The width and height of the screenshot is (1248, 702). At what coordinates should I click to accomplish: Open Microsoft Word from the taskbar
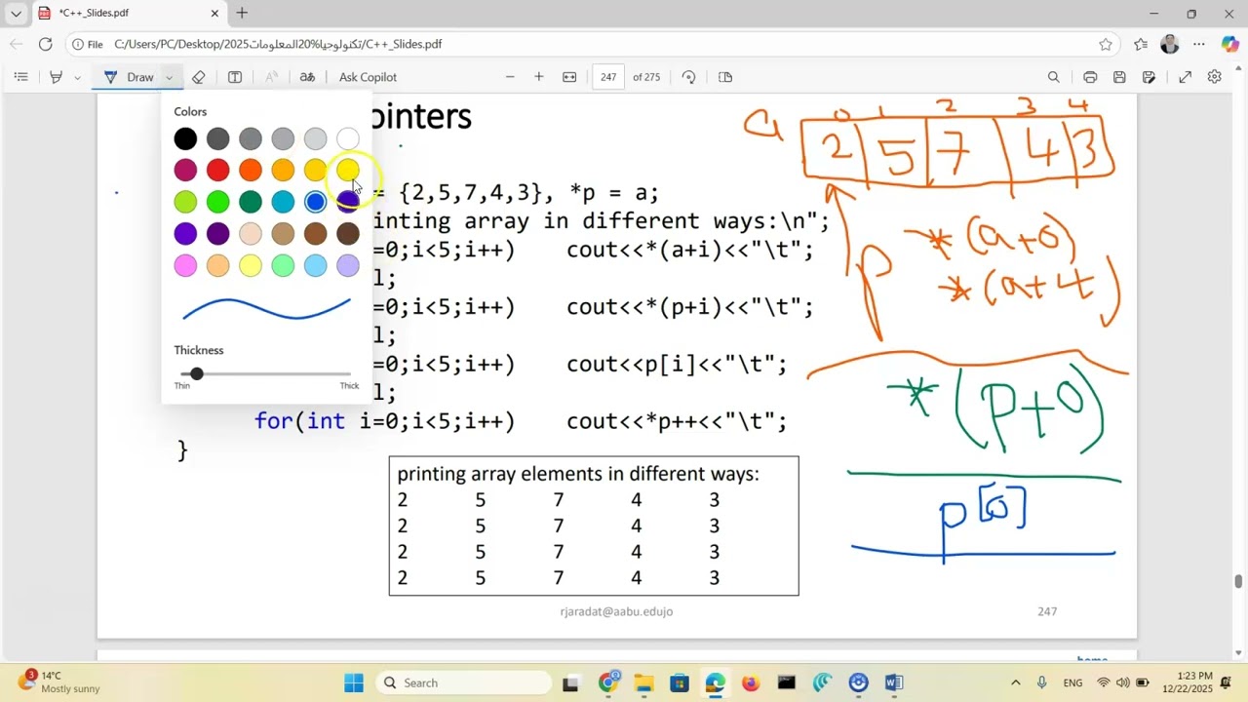pyautogui.click(x=894, y=682)
